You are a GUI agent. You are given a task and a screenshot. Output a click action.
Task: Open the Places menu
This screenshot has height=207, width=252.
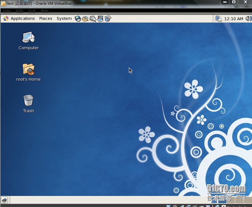tap(46, 19)
